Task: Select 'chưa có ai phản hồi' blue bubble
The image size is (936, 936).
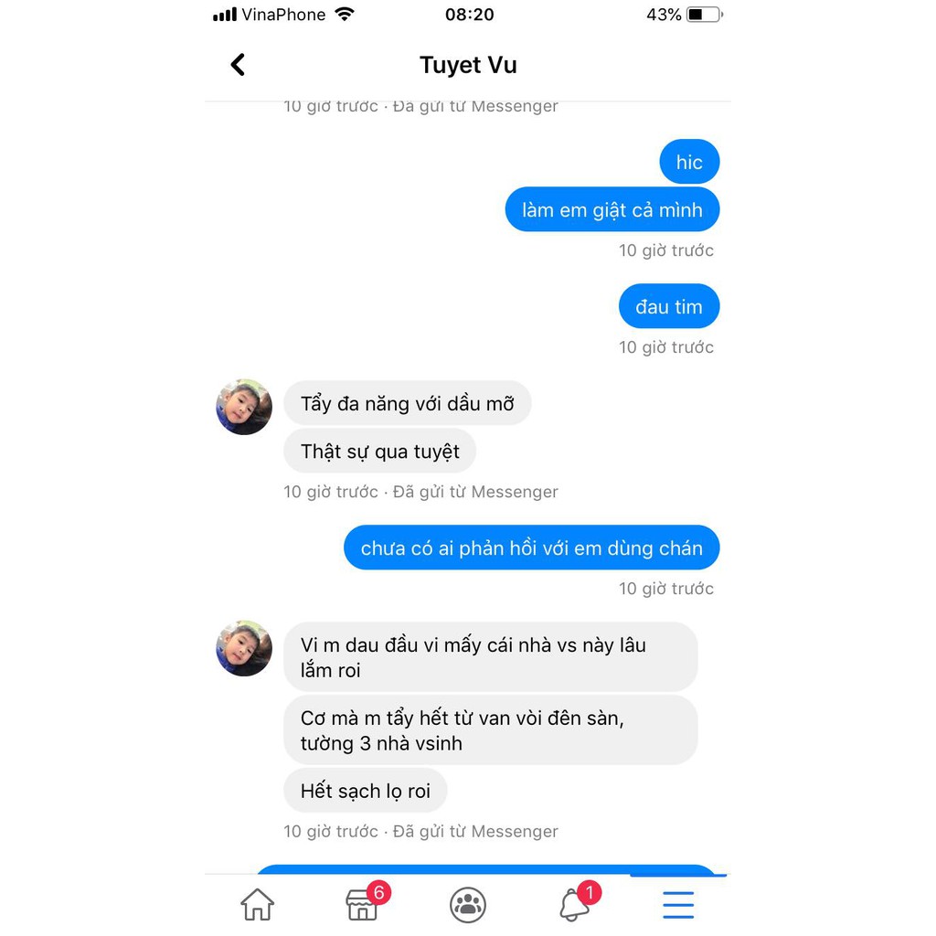Action: pyautogui.click(x=531, y=548)
